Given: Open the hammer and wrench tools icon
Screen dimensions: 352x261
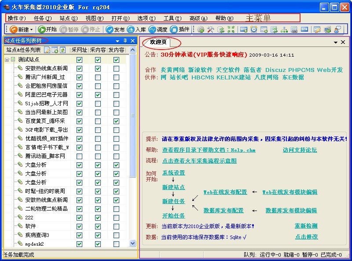Looking at the screenshot, I should [211, 29].
